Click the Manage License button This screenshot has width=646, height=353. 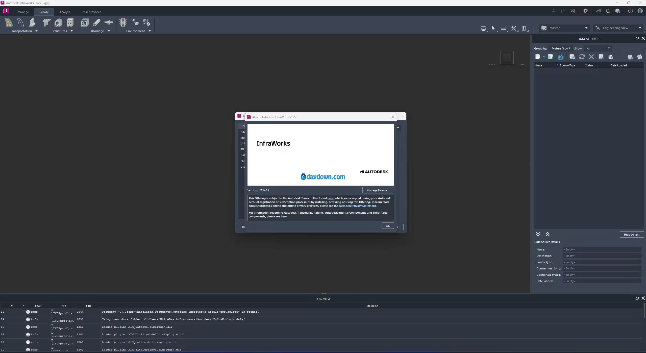coord(378,190)
